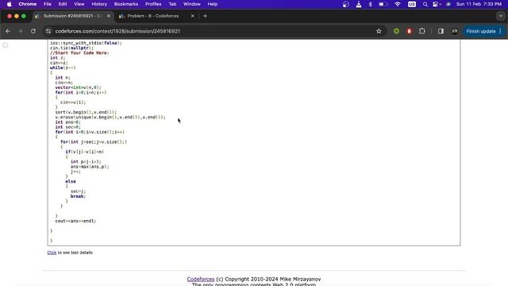Click the circular menu bar icon left of VLC
The image size is (508, 286).
click(346, 4)
